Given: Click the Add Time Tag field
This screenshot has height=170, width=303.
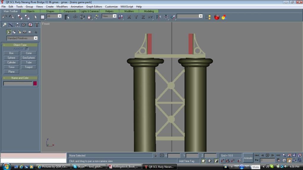Looking at the screenshot, I should [189, 161].
